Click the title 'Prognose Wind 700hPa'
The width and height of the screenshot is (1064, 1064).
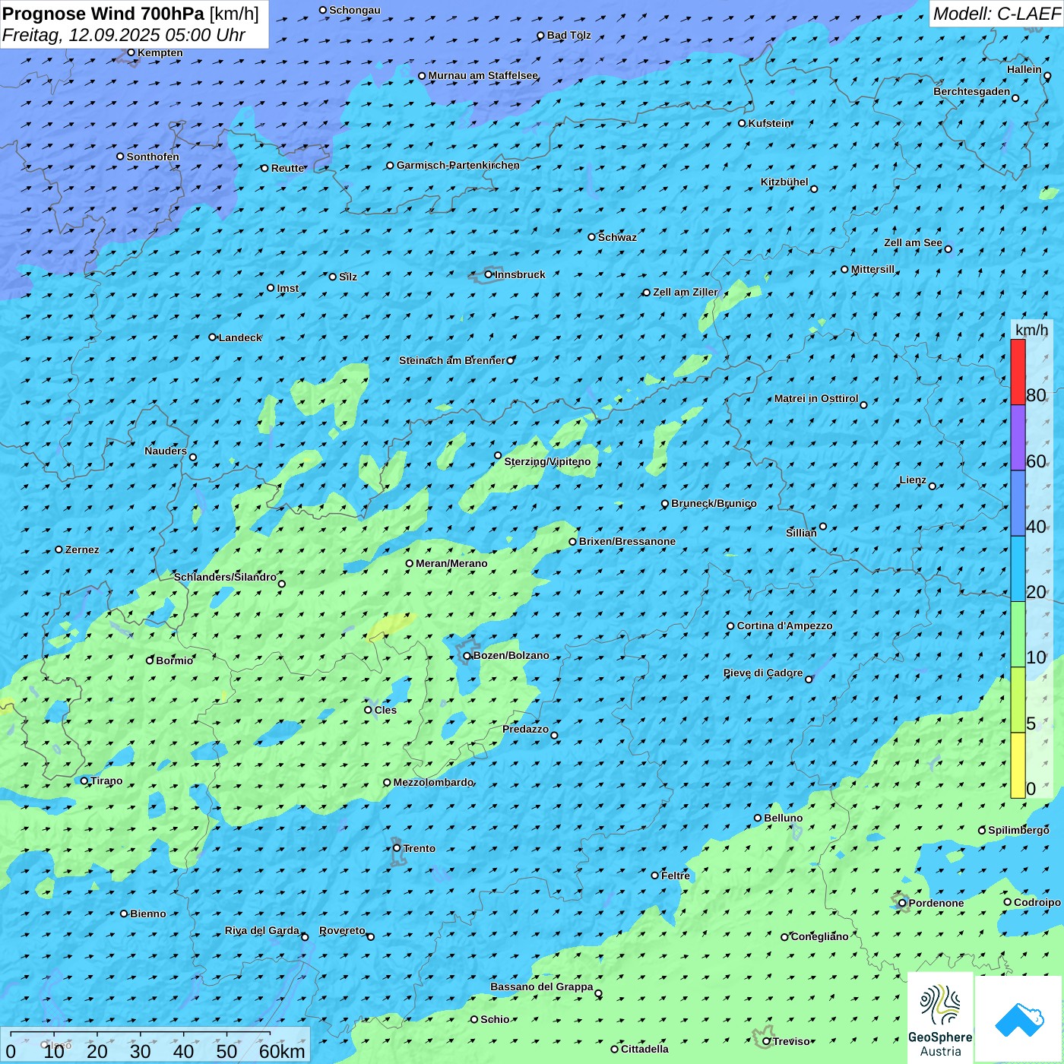click(x=103, y=13)
